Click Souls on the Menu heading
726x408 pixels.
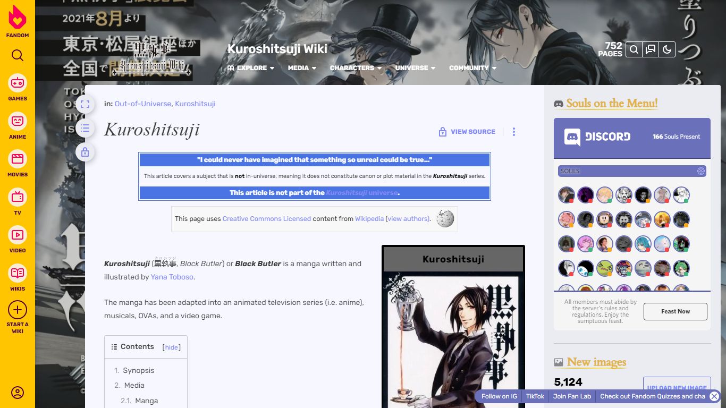[612, 103]
